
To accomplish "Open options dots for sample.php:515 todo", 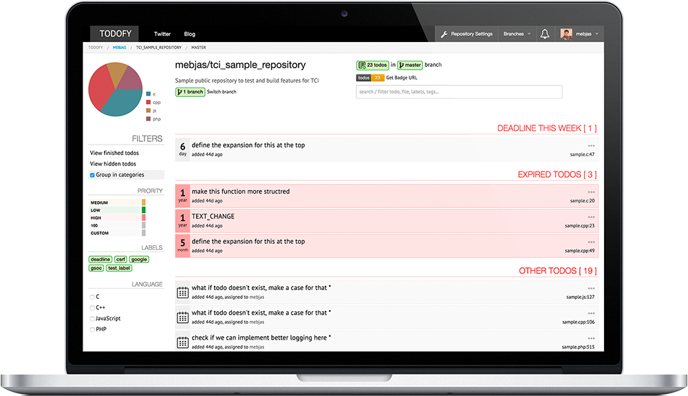I will tap(591, 338).
